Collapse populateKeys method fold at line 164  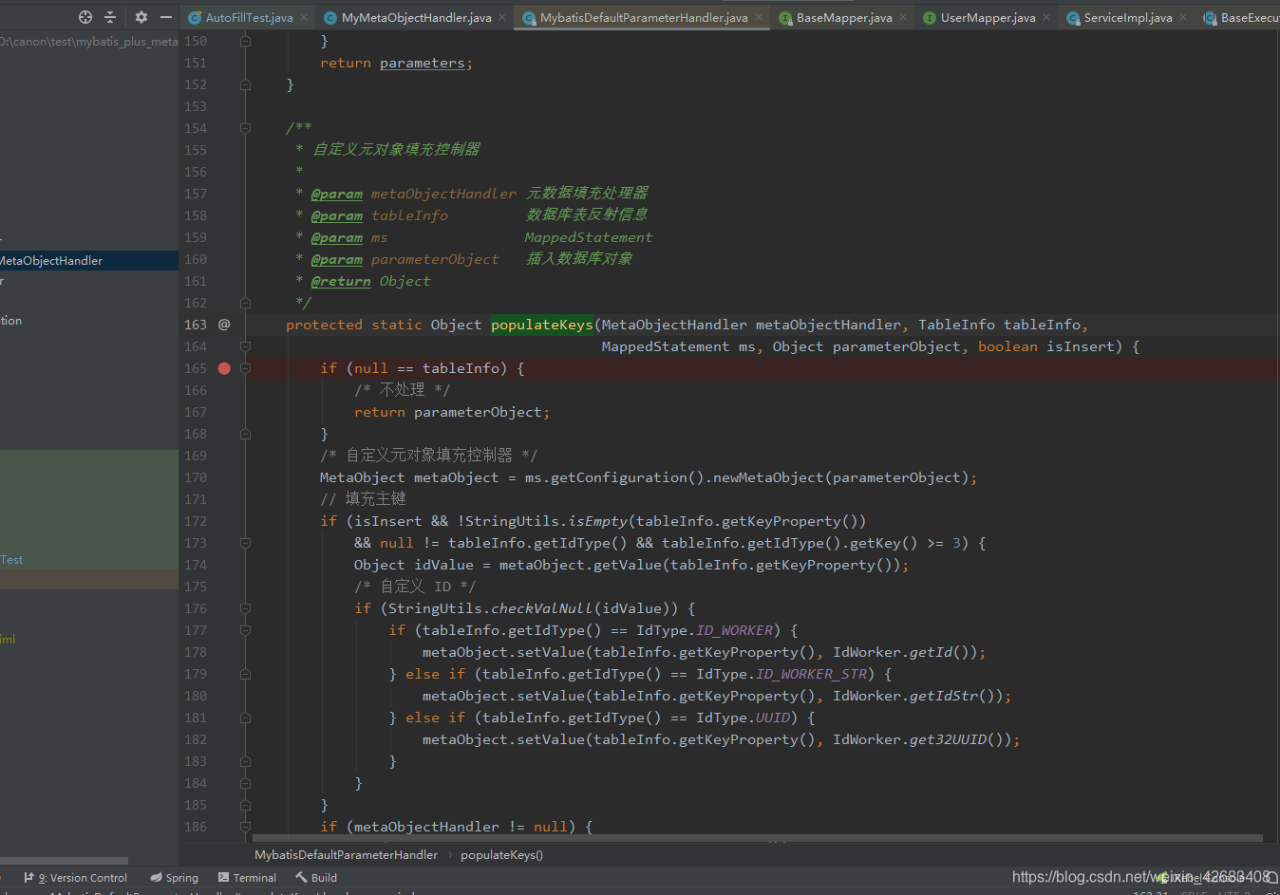point(245,346)
